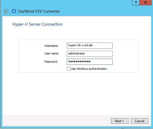The width and height of the screenshot is (153, 129).
Task: Click the 'Hyper-V Server Connection' heading
Action: [38, 24]
